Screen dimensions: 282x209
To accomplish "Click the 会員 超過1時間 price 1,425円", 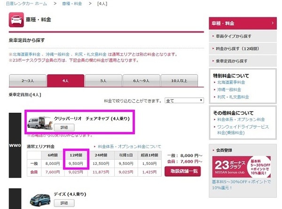I will (x=149, y=172).
